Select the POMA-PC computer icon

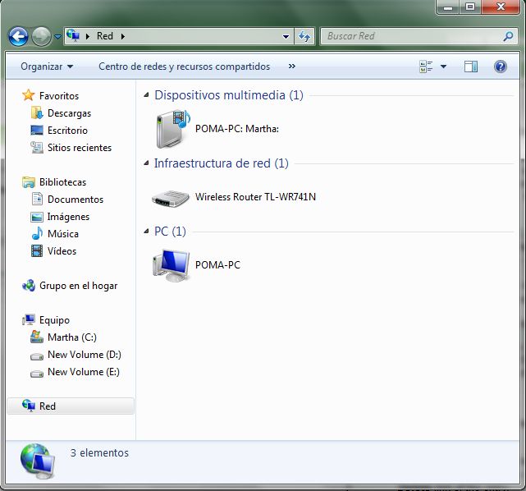pyautogui.click(x=171, y=265)
